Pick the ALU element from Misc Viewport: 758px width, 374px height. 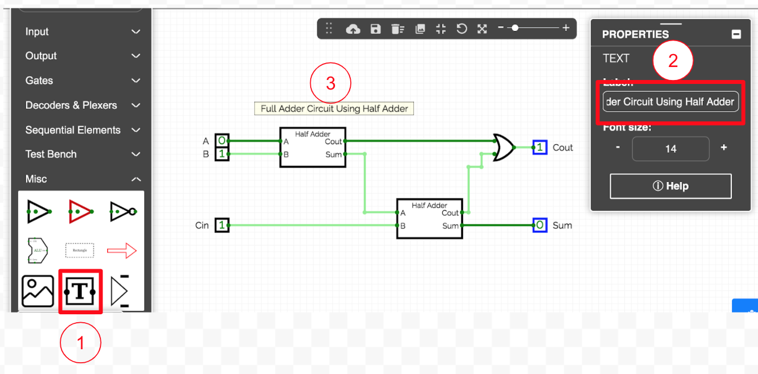(x=37, y=251)
